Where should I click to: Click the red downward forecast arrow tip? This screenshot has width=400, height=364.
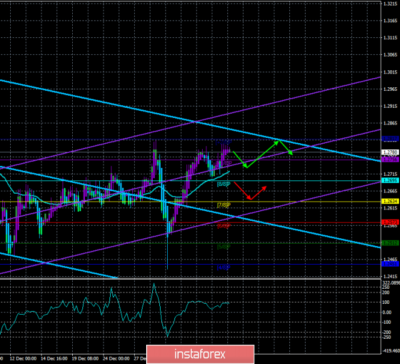tap(249, 198)
